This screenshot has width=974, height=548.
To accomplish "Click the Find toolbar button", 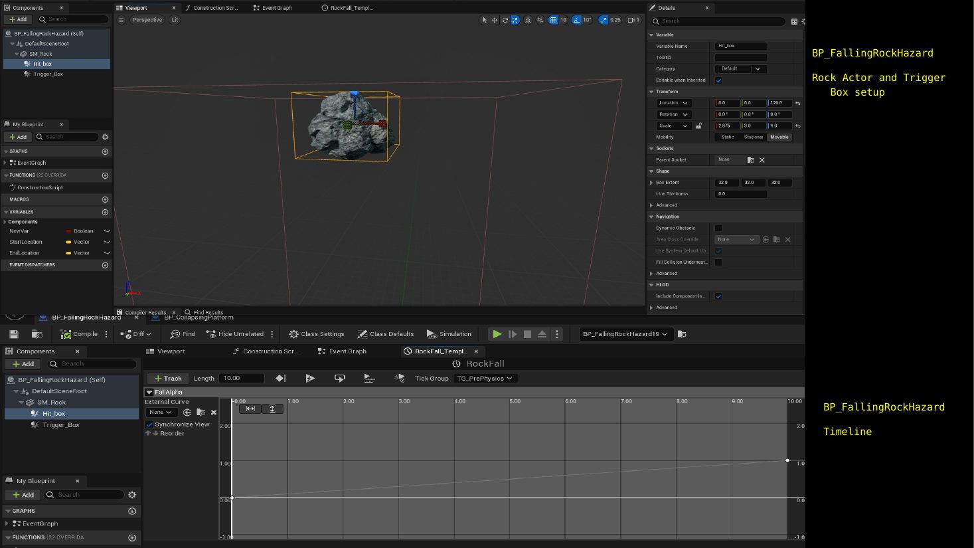I will click(183, 334).
